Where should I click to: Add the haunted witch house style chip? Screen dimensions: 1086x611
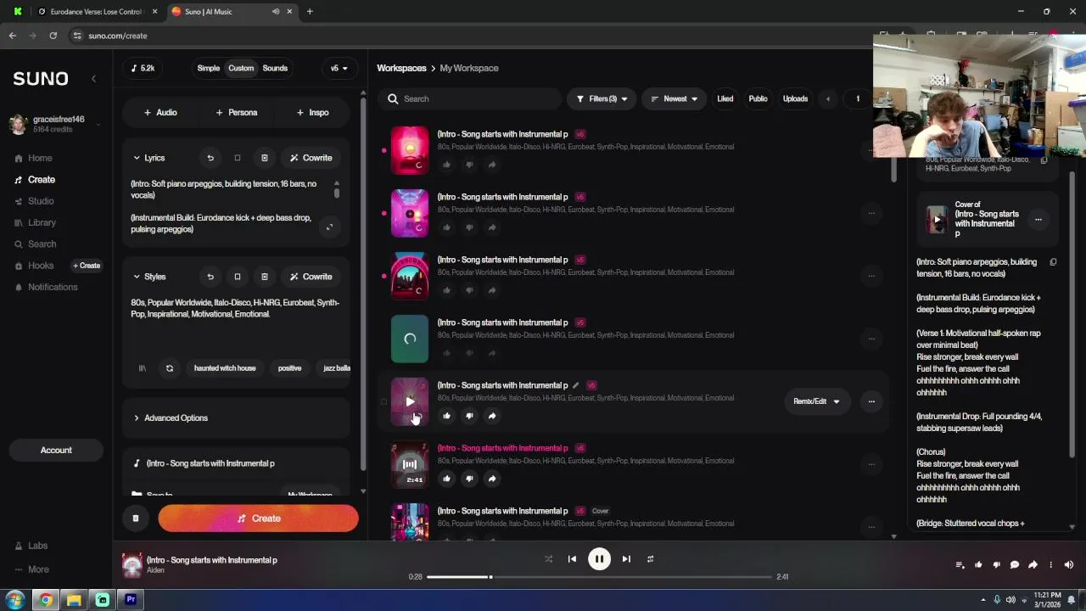tap(225, 368)
